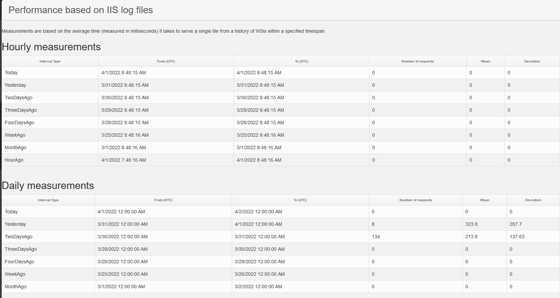
Task: Click the 'Performance based on IIS log files' title
Action: 80,10
